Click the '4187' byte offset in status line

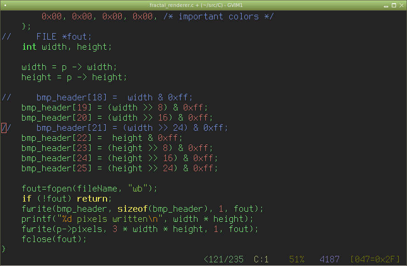(x=329, y=259)
